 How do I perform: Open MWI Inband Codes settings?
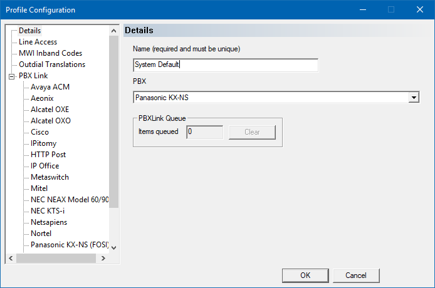click(x=51, y=53)
